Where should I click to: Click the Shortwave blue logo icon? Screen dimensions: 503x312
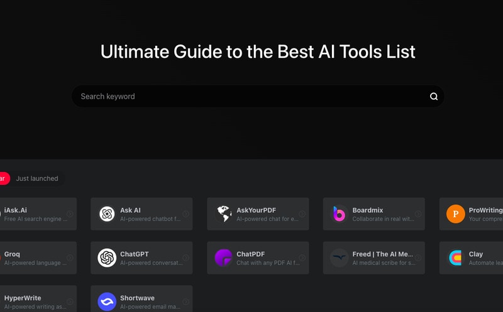(x=107, y=302)
